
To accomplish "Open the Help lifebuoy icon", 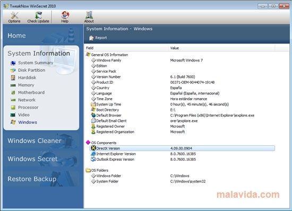I will click(x=65, y=15).
